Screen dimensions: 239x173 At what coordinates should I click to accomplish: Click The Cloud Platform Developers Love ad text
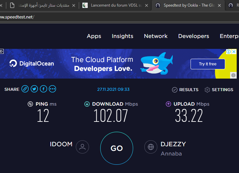point(102,64)
